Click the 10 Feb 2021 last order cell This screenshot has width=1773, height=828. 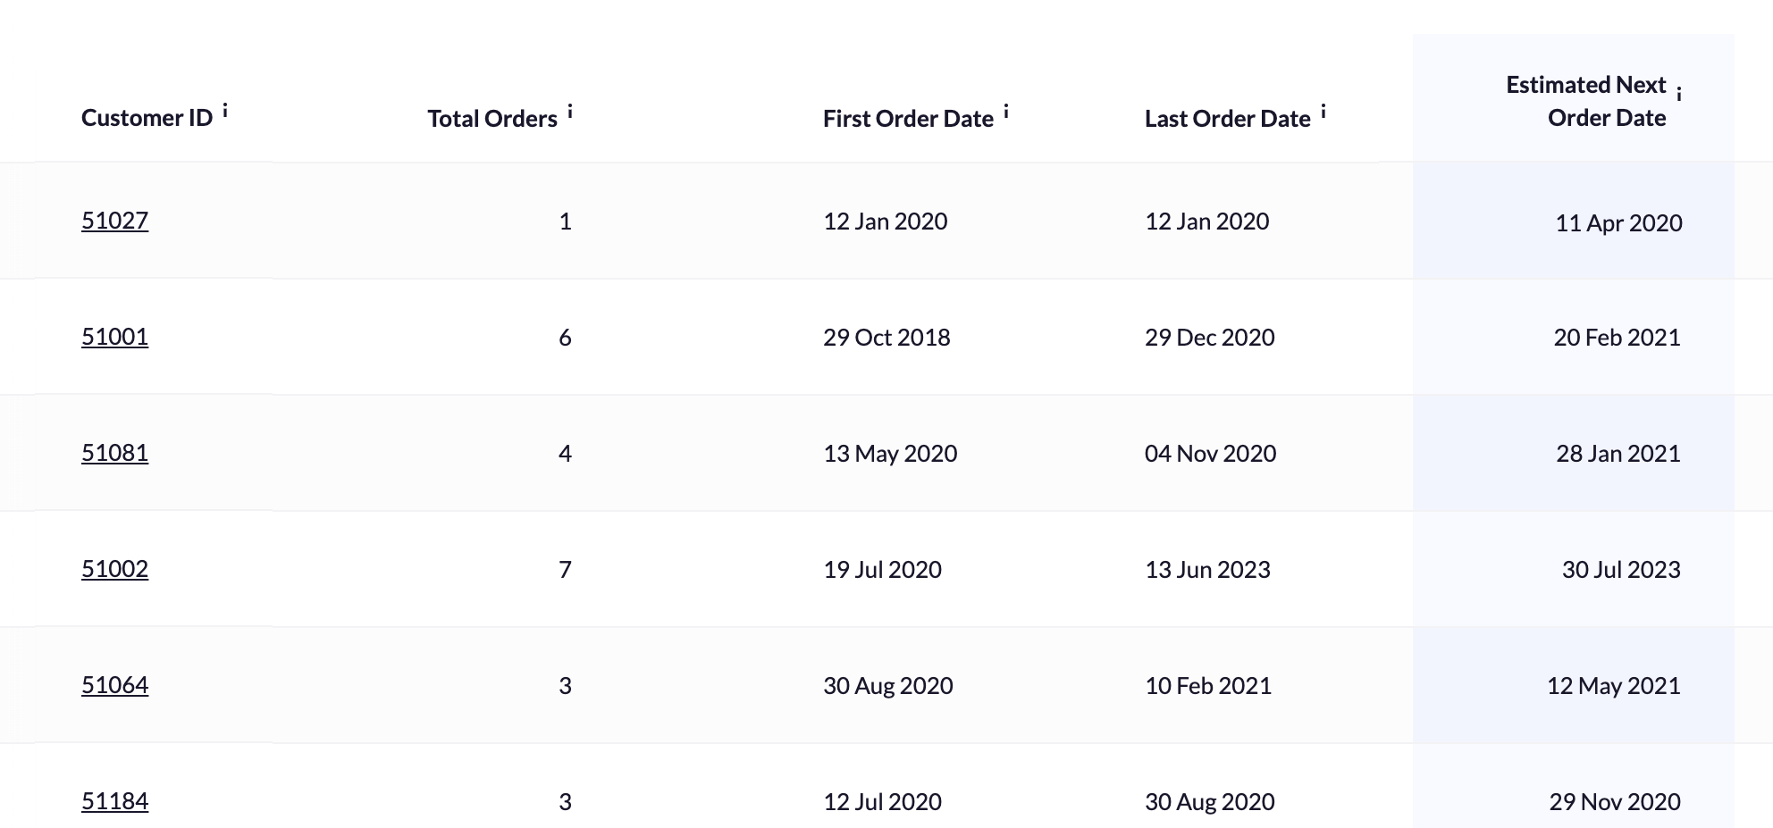1208,685
